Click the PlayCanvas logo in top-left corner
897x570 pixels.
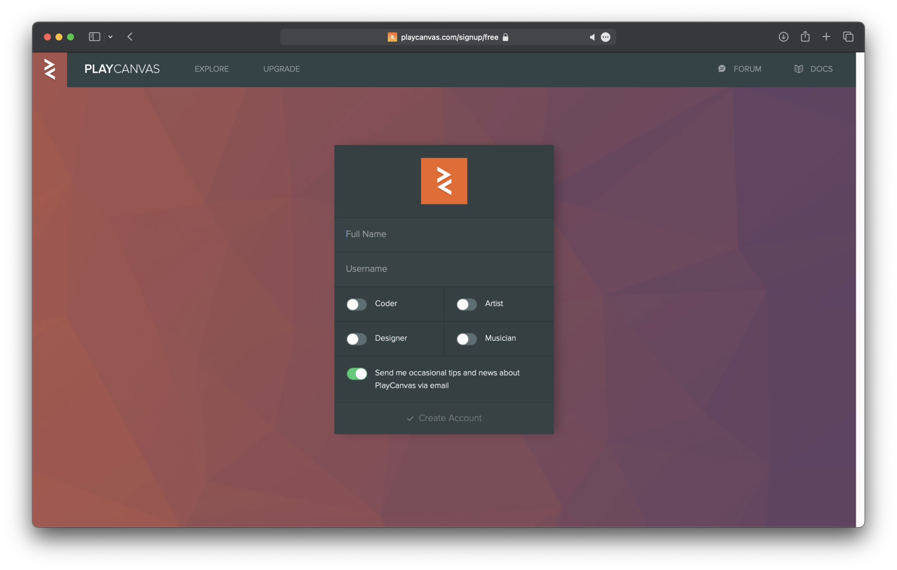[49, 69]
